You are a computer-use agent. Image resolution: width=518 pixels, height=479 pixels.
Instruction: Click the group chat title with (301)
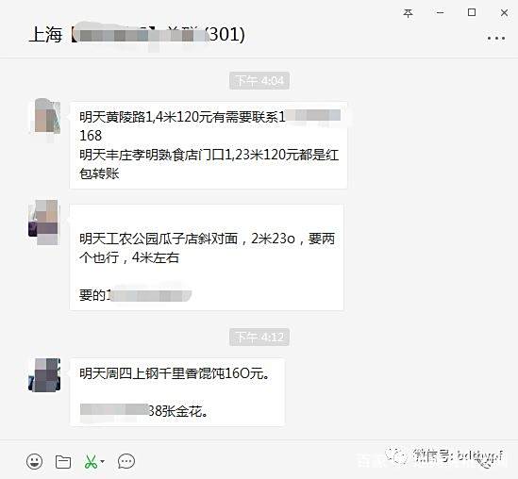(137, 35)
